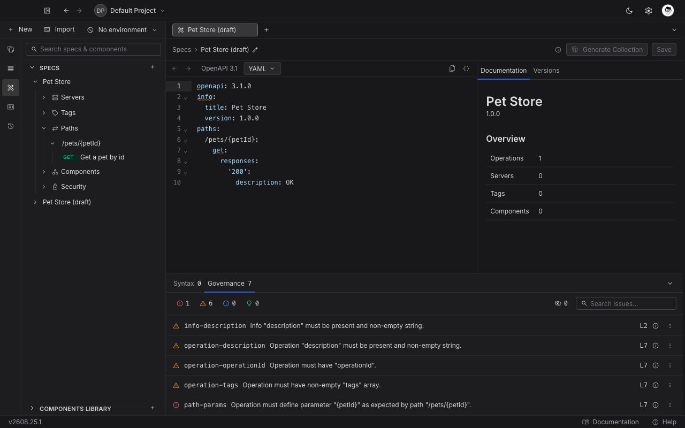
Task: Open more options for path-params issue
Action: 670,405
